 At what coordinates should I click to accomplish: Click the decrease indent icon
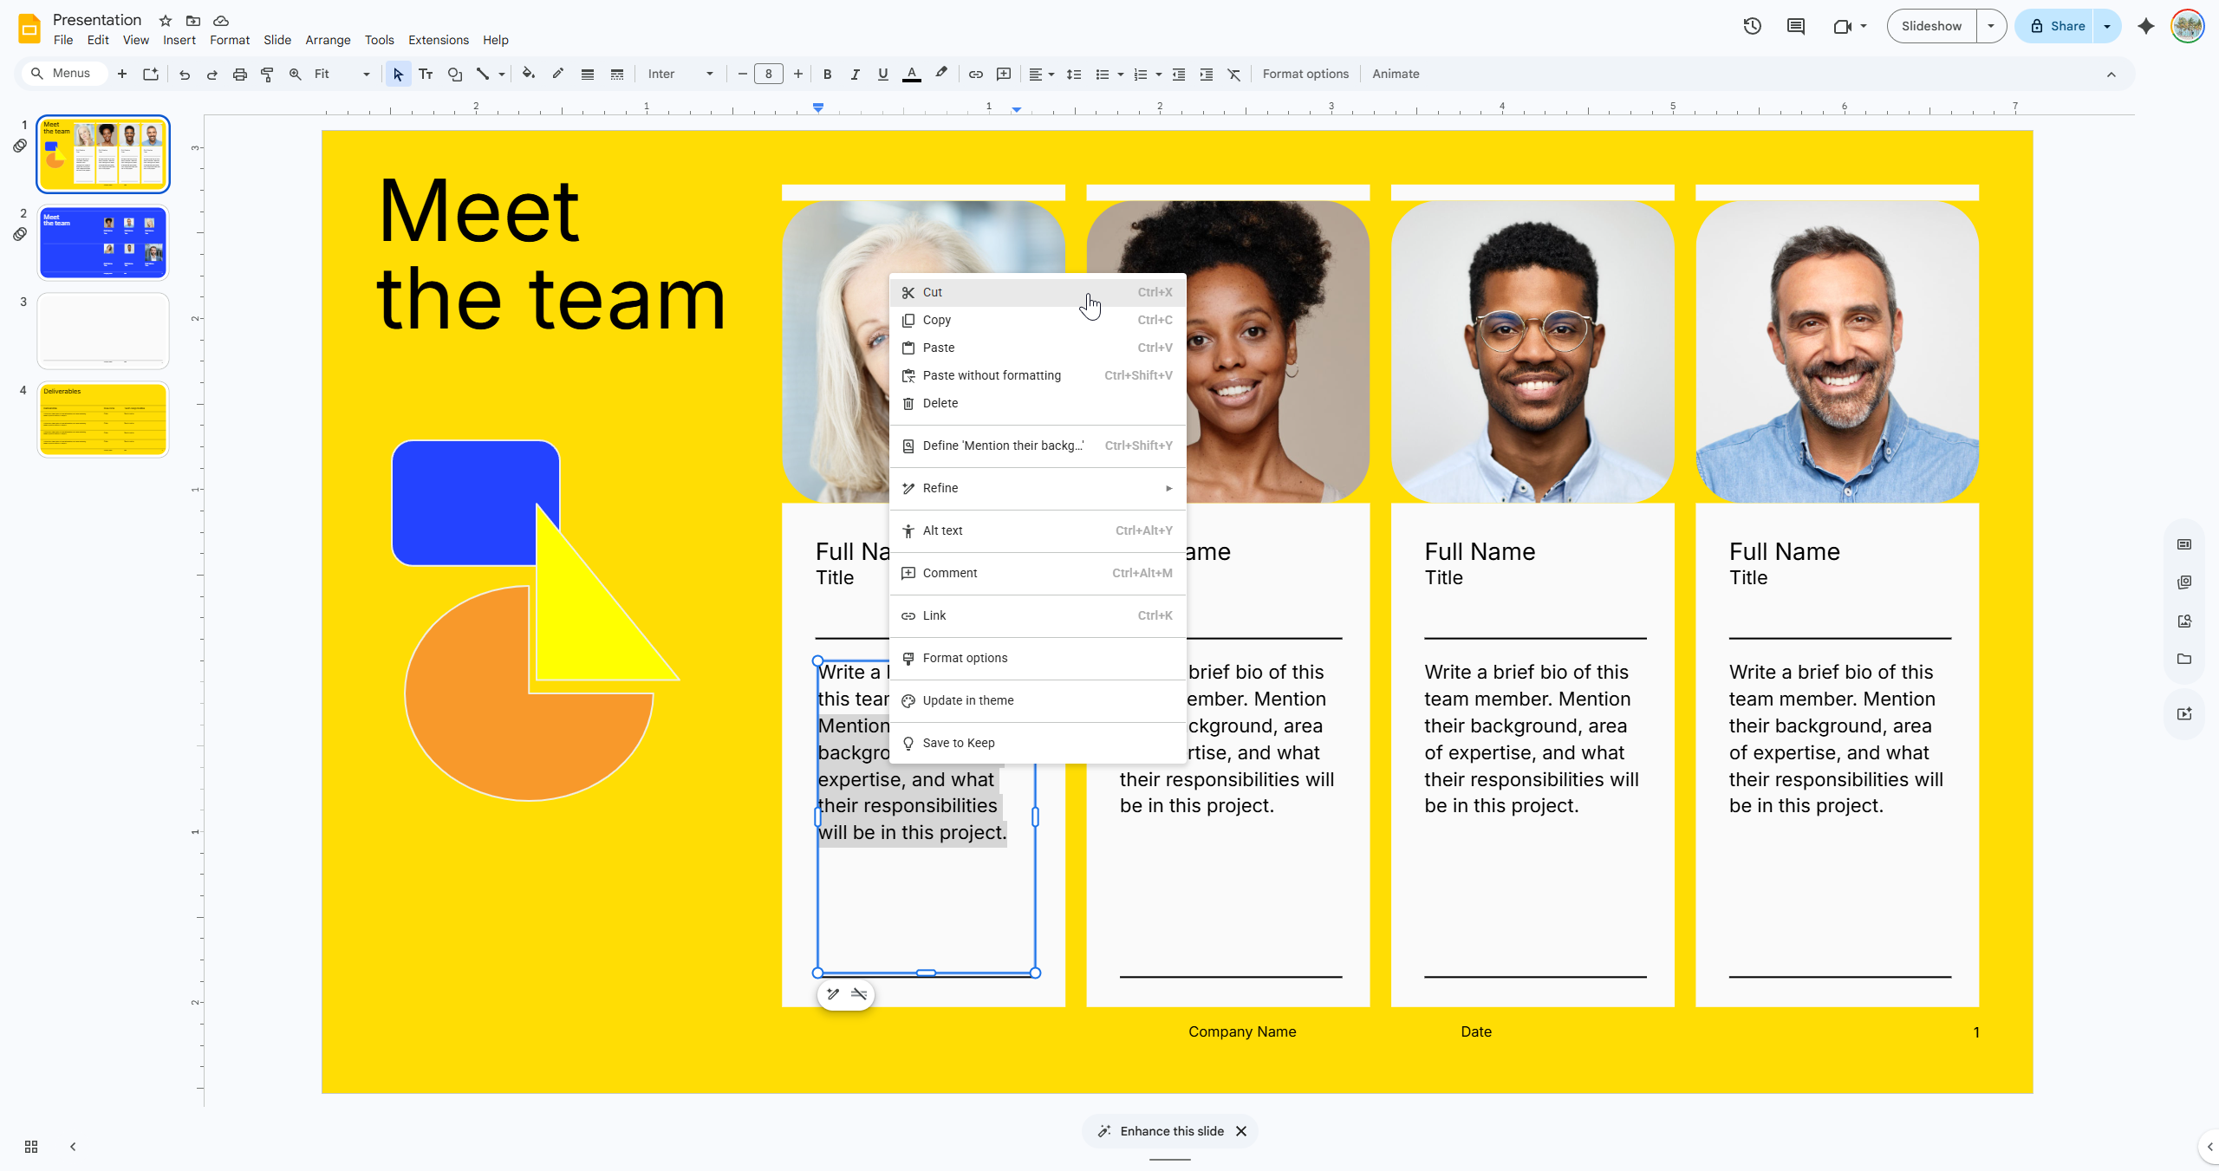pos(1179,75)
